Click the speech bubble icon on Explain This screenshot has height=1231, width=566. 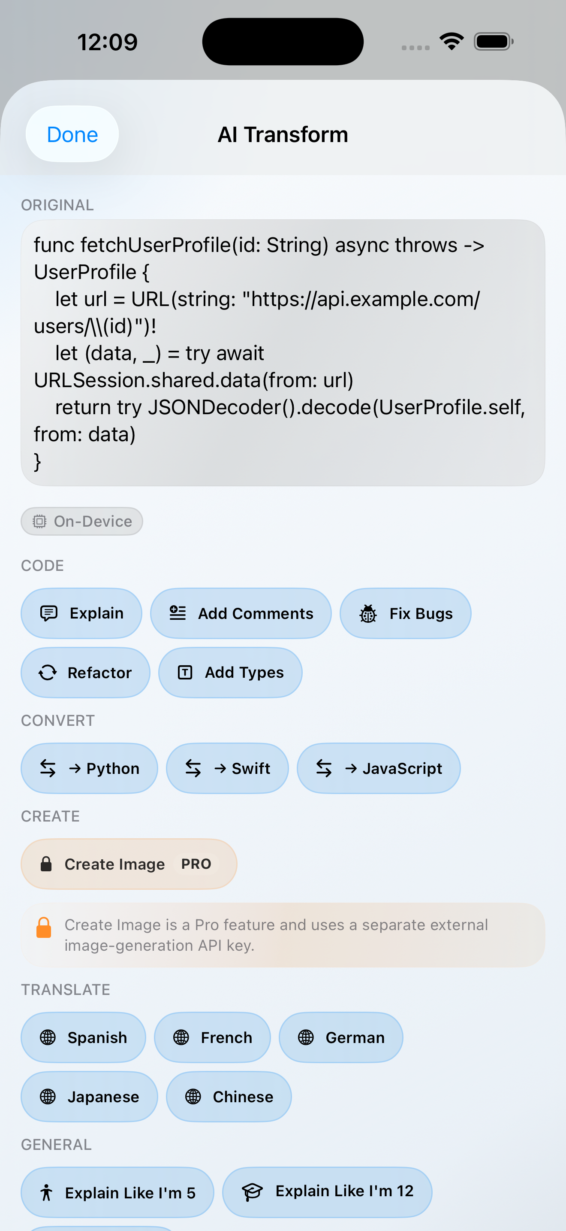(50, 613)
